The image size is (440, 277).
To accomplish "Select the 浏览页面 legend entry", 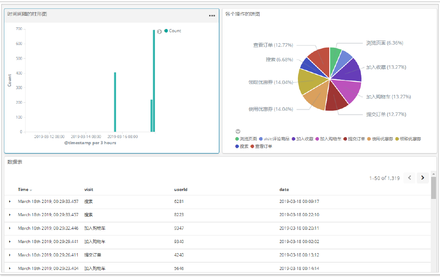I will [x=248, y=139].
